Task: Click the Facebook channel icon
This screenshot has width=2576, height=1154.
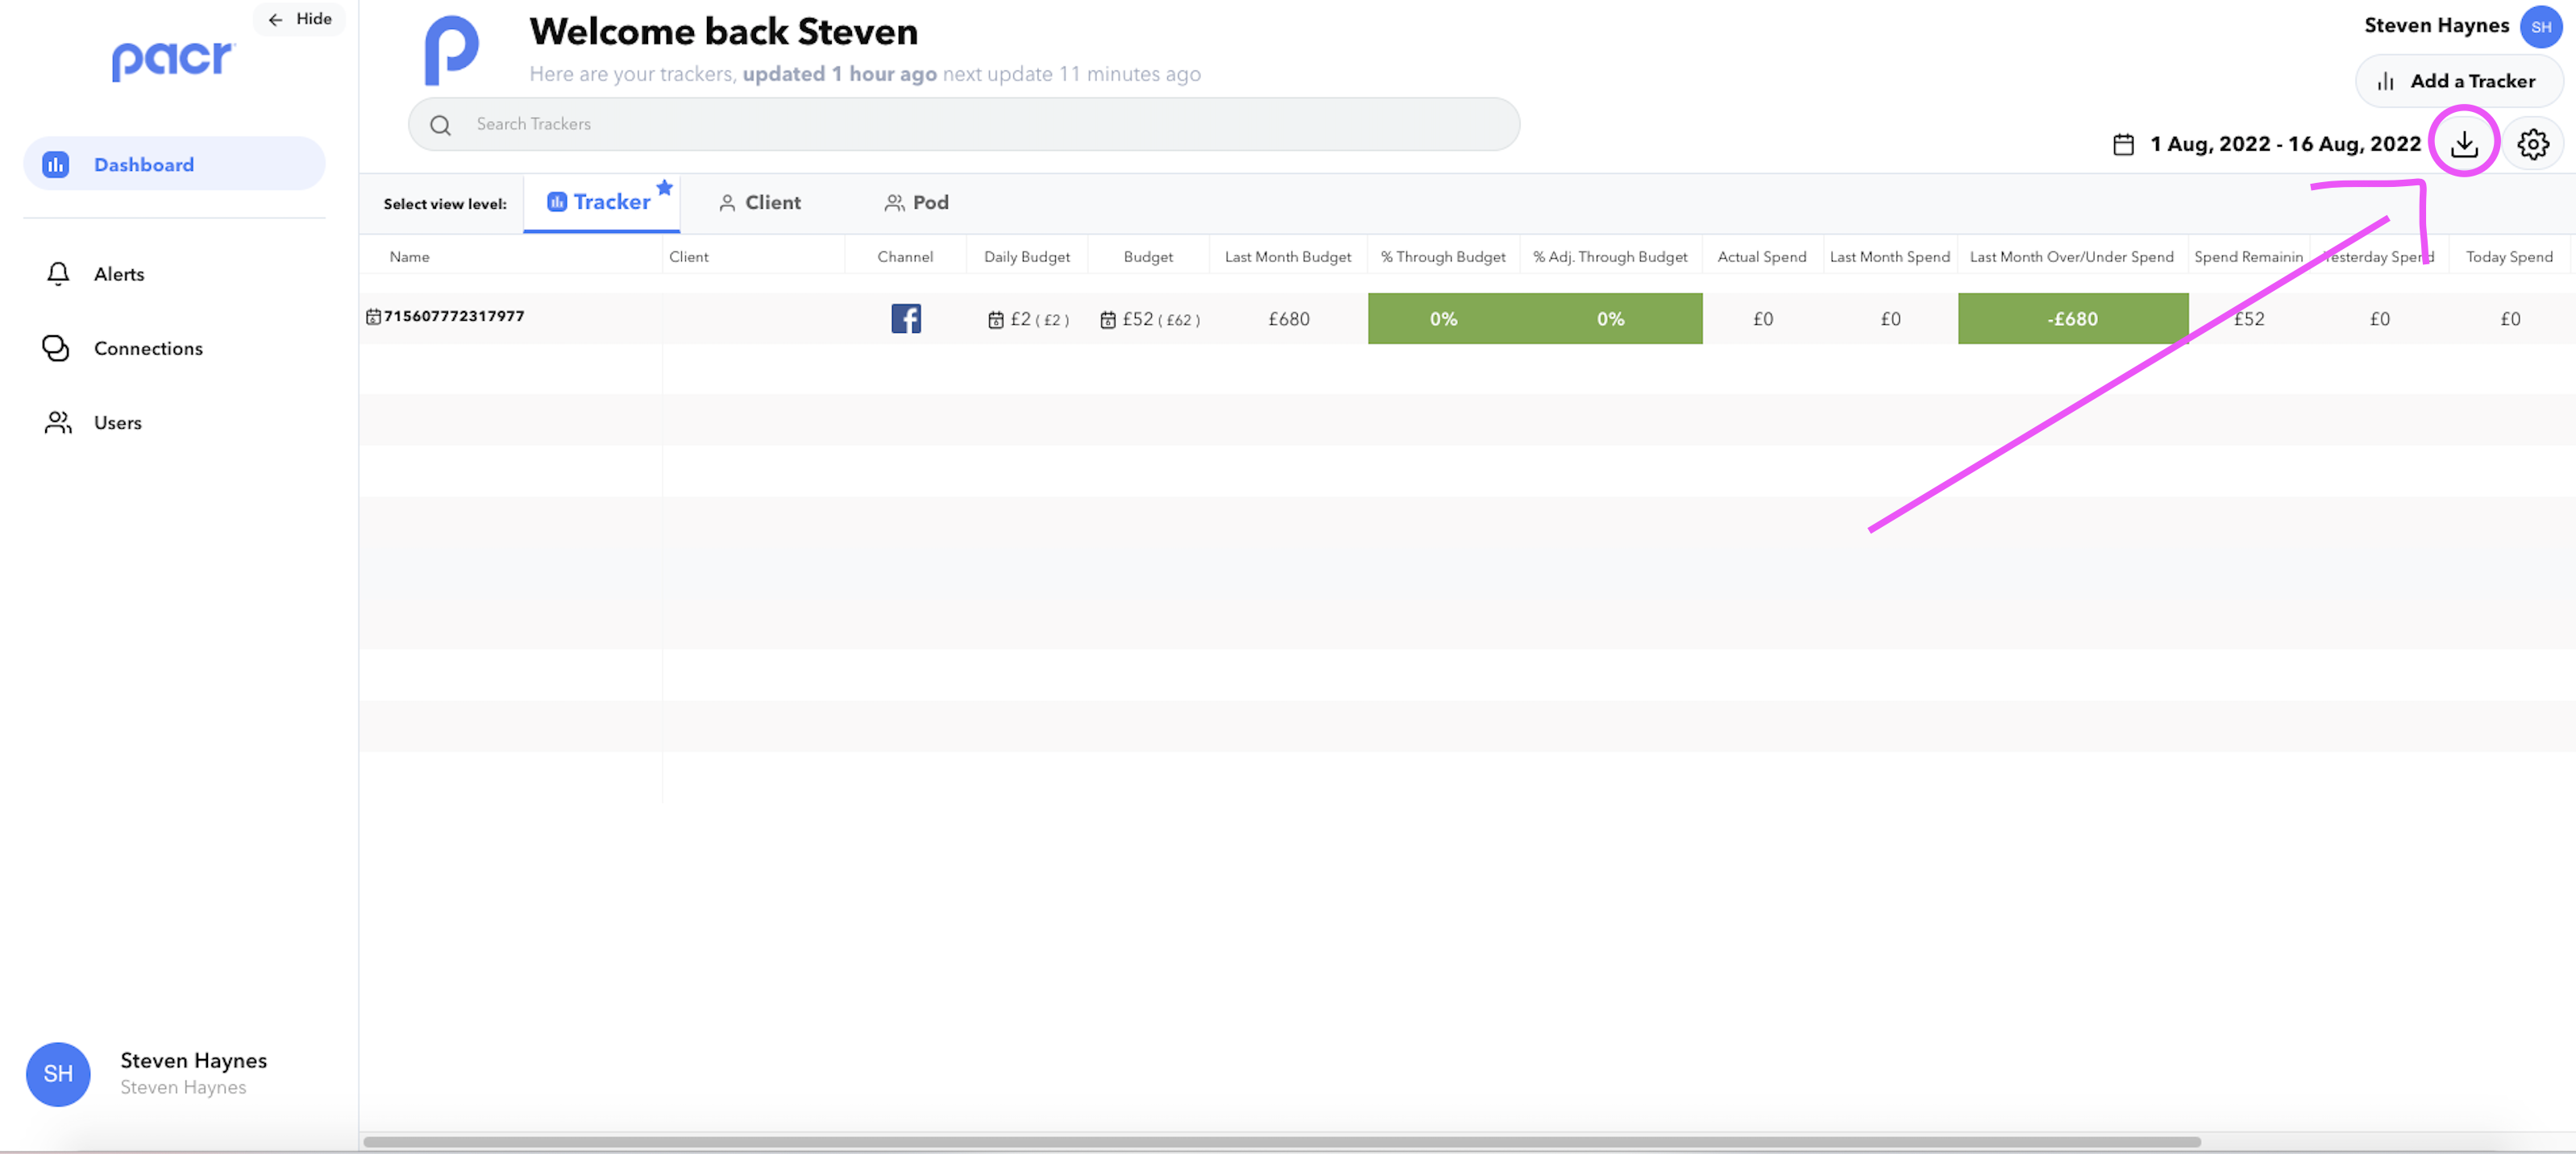Action: click(905, 318)
